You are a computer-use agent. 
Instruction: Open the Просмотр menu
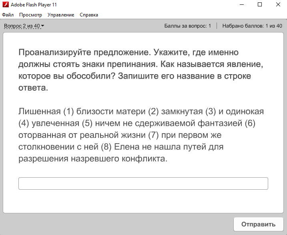30,15
